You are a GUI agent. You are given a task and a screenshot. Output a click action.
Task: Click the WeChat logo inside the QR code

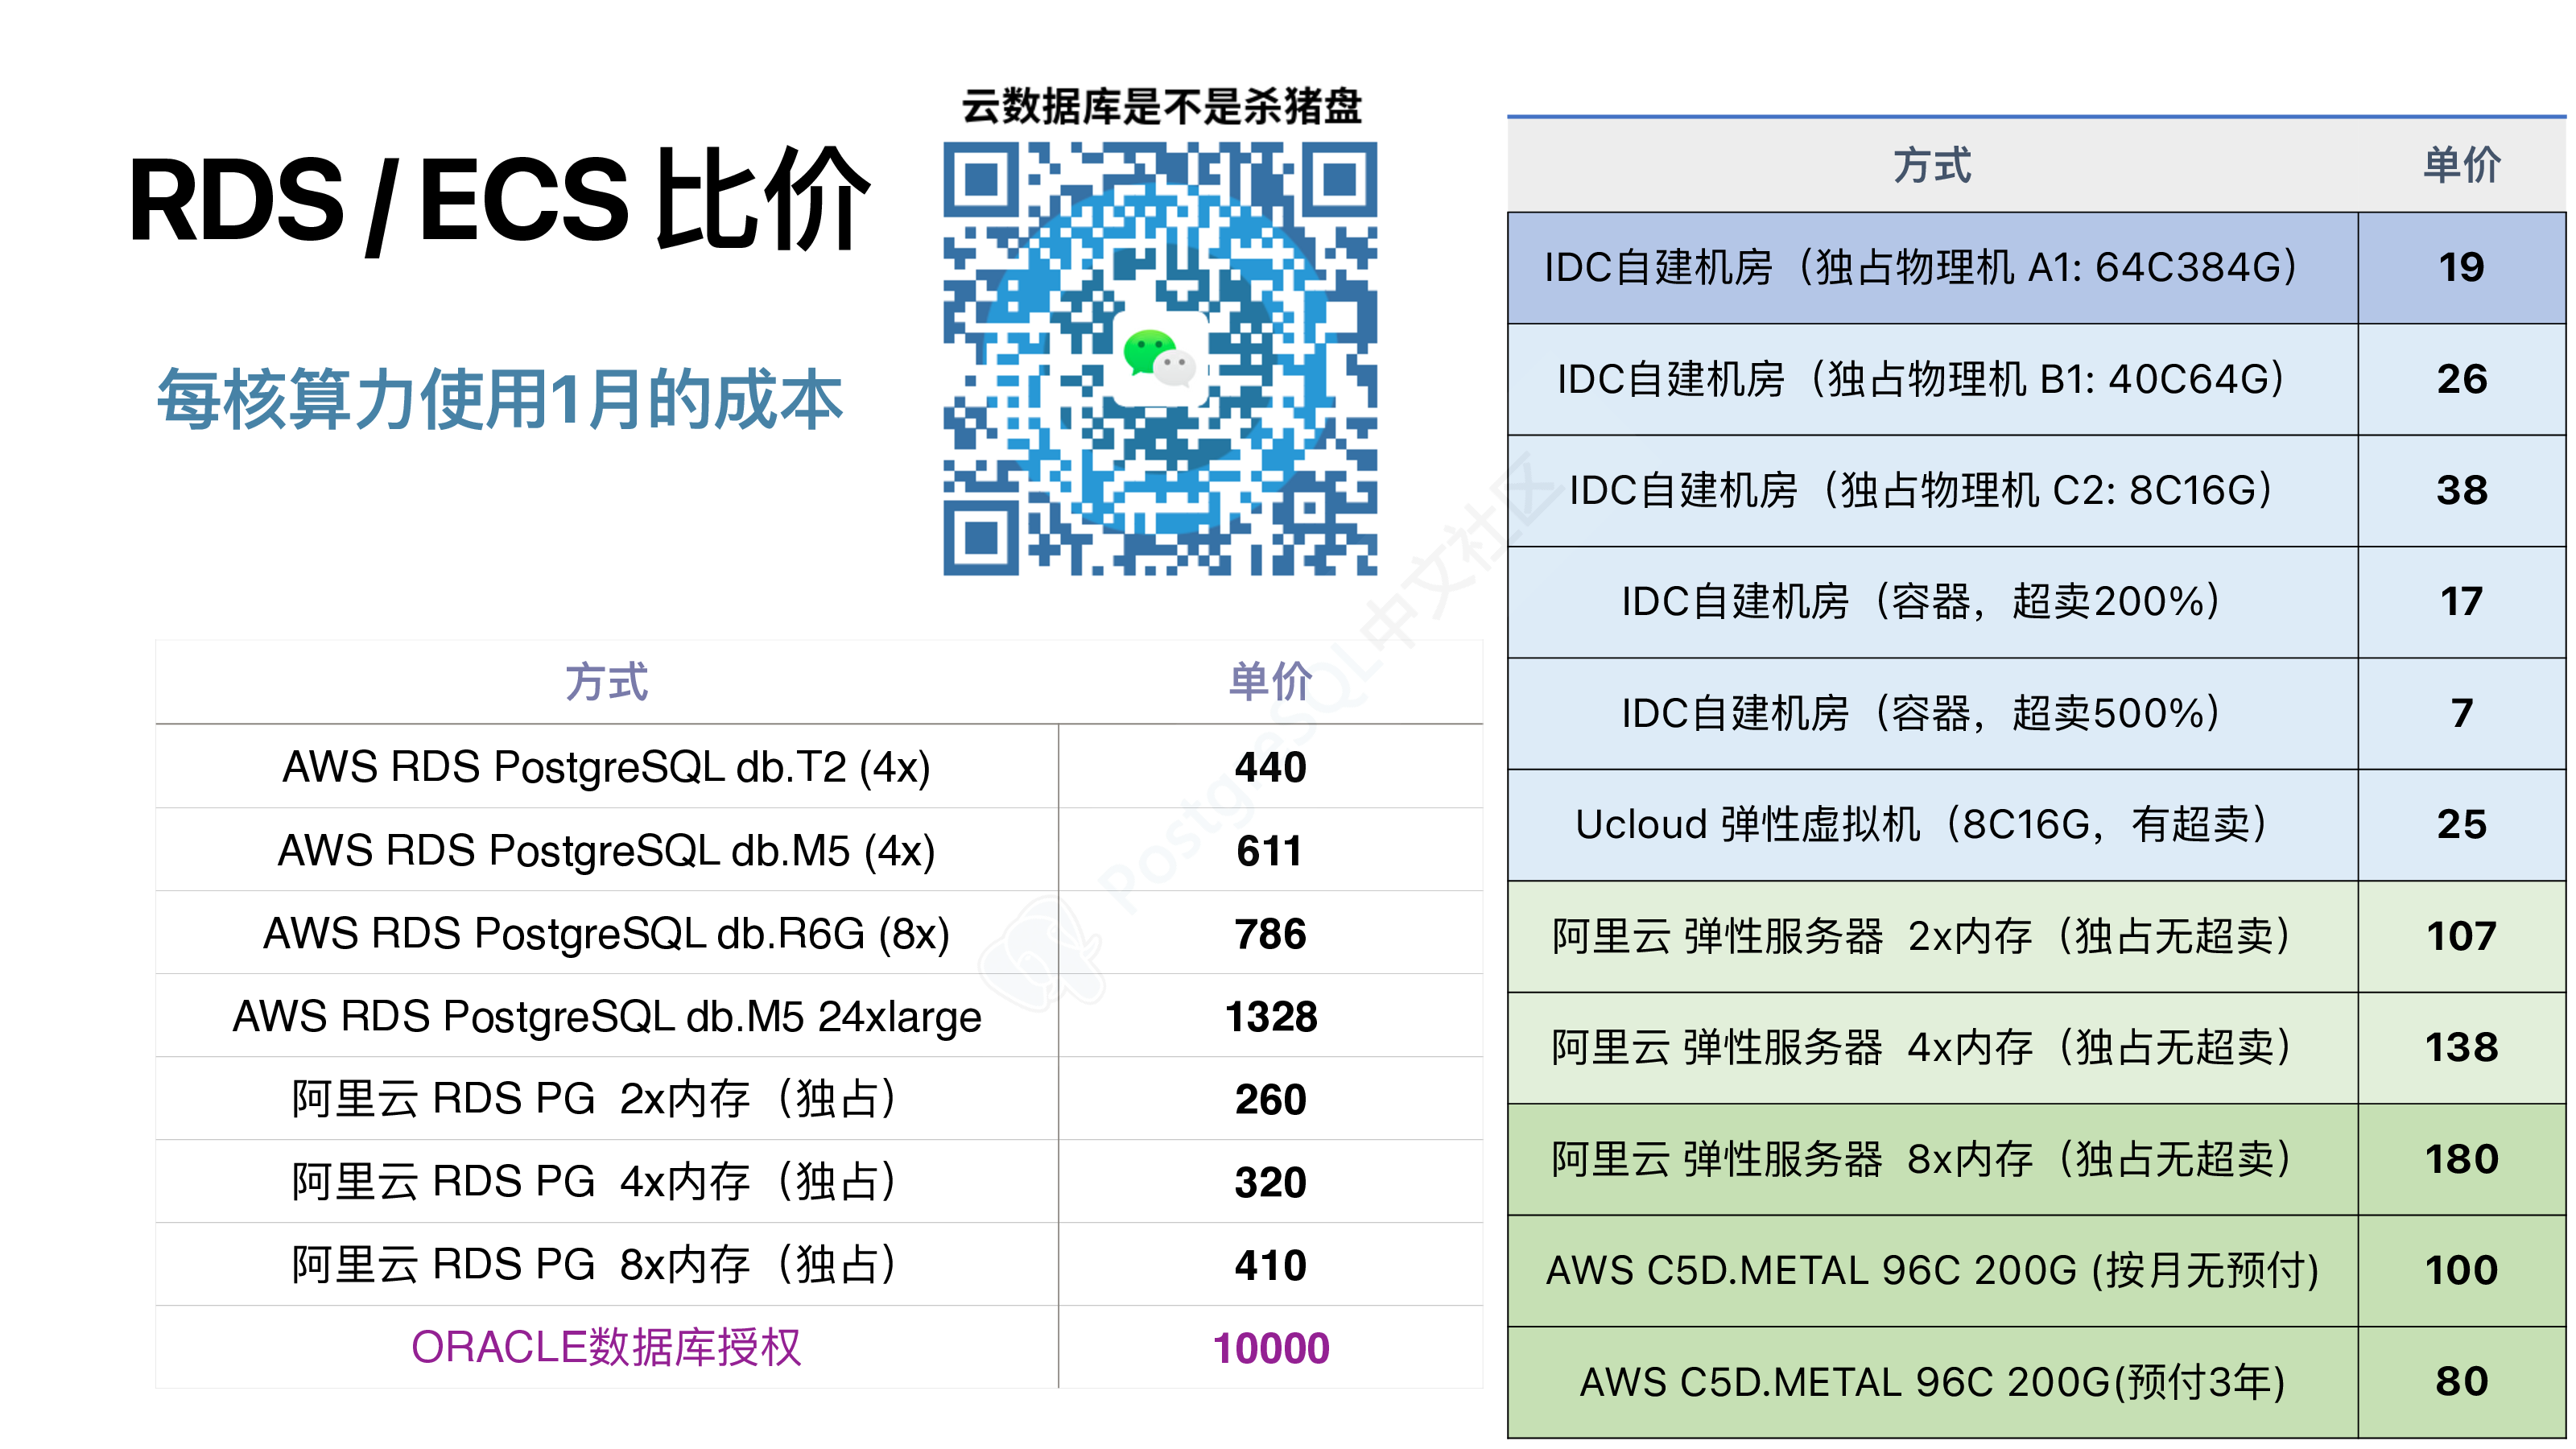pyautogui.click(x=1160, y=358)
